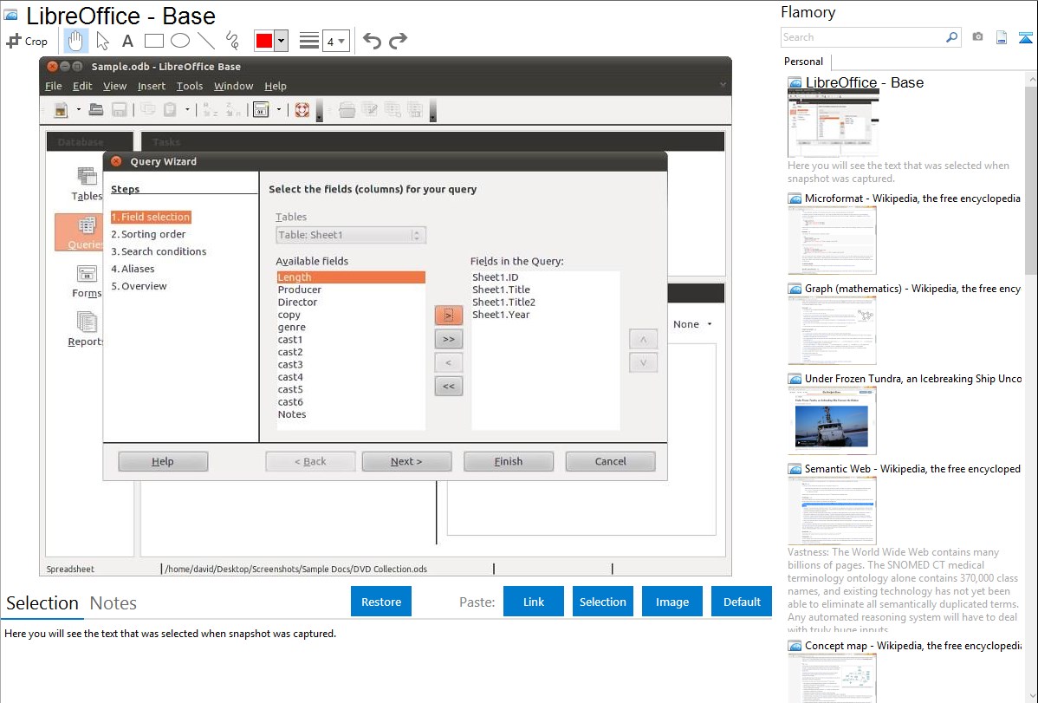Click the Paste Default button
1038x703 pixels.
tap(742, 602)
